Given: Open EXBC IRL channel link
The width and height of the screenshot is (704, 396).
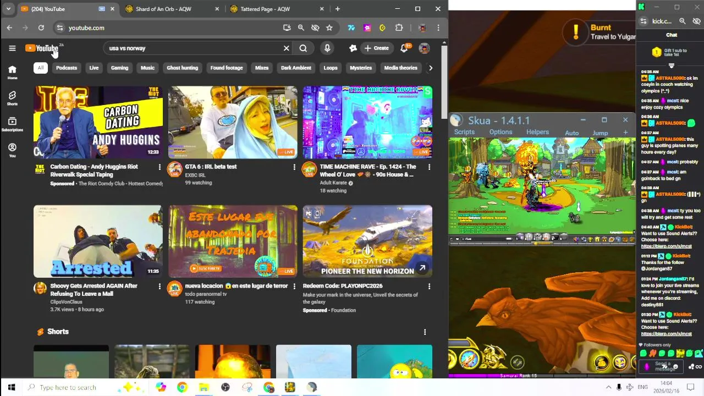Looking at the screenshot, I should (195, 175).
